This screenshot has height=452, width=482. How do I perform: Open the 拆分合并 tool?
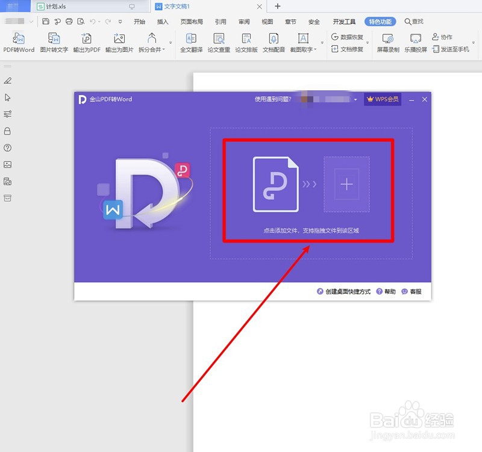[x=152, y=42]
